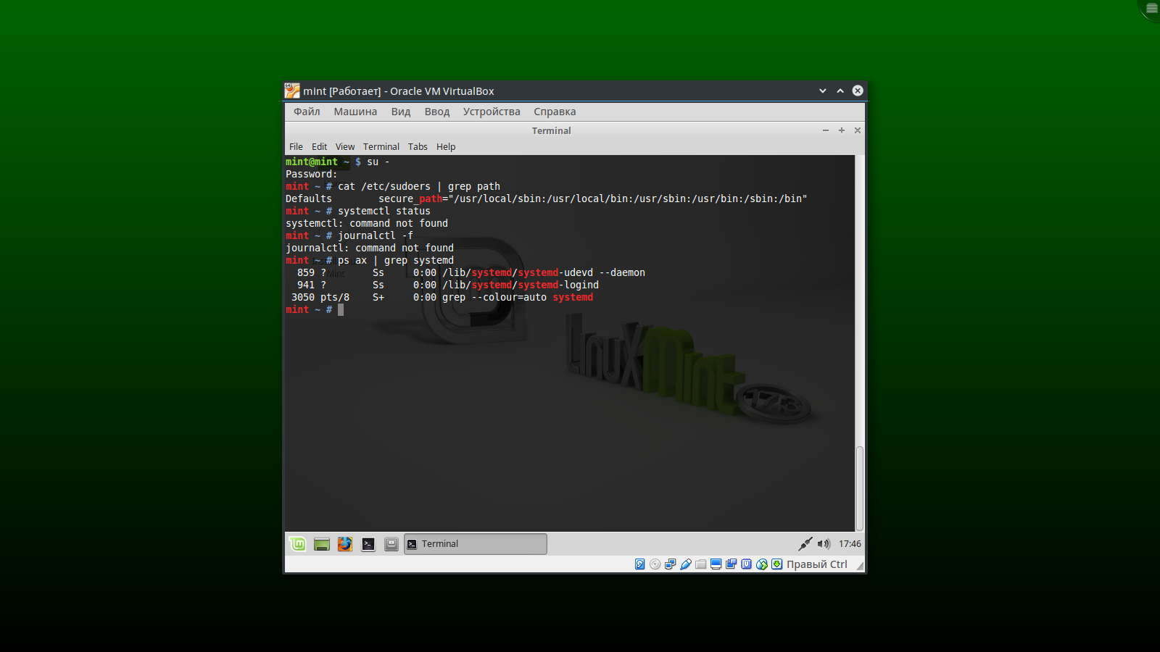Click the terminal cursor at last prompt
The height and width of the screenshot is (652, 1160).
[x=341, y=309]
